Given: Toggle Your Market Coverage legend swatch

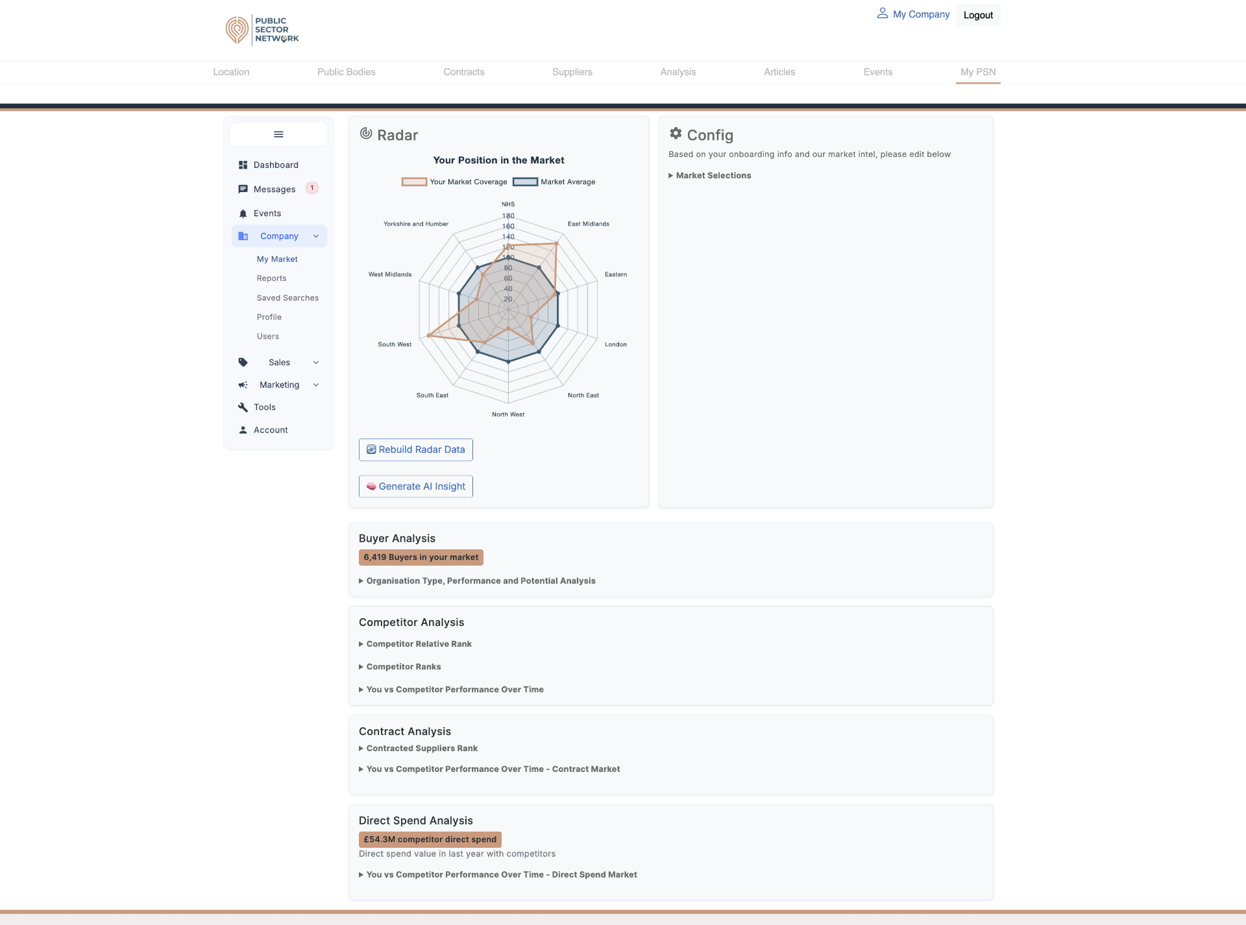Looking at the screenshot, I should click(x=414, y=182).
